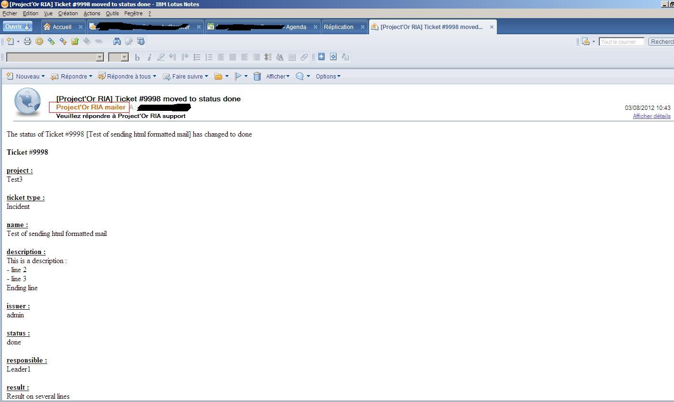Expand the Nouveau dropdown
Screen dimensions: 674x402
coord(43,76)
